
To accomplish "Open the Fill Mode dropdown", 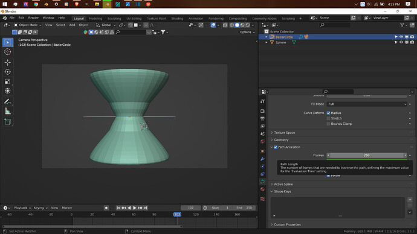I will coord(367,104).
